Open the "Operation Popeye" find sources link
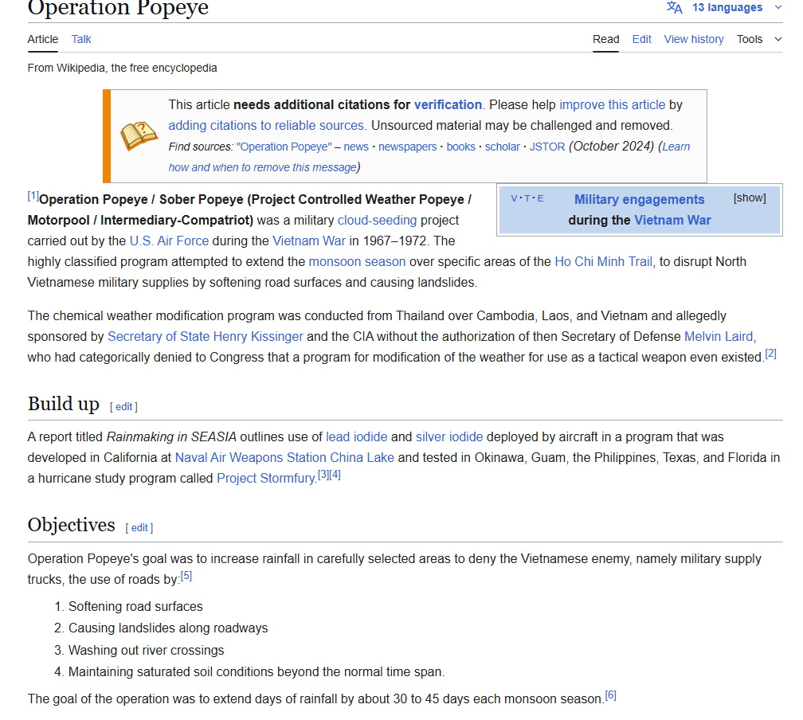 [284, 147]
